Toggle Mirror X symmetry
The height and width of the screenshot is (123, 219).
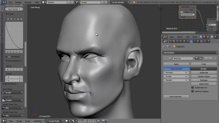[8, 69]
